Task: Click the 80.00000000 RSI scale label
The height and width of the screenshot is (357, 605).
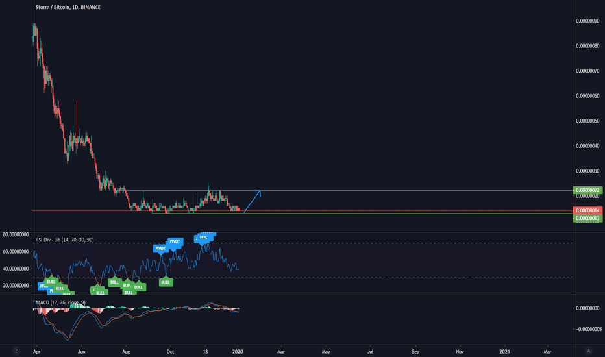Action: pyautogui.click(x=16, y=234)
